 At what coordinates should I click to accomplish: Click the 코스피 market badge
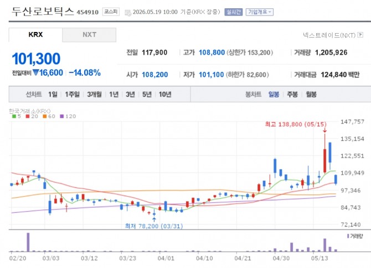tap(111, 12)
